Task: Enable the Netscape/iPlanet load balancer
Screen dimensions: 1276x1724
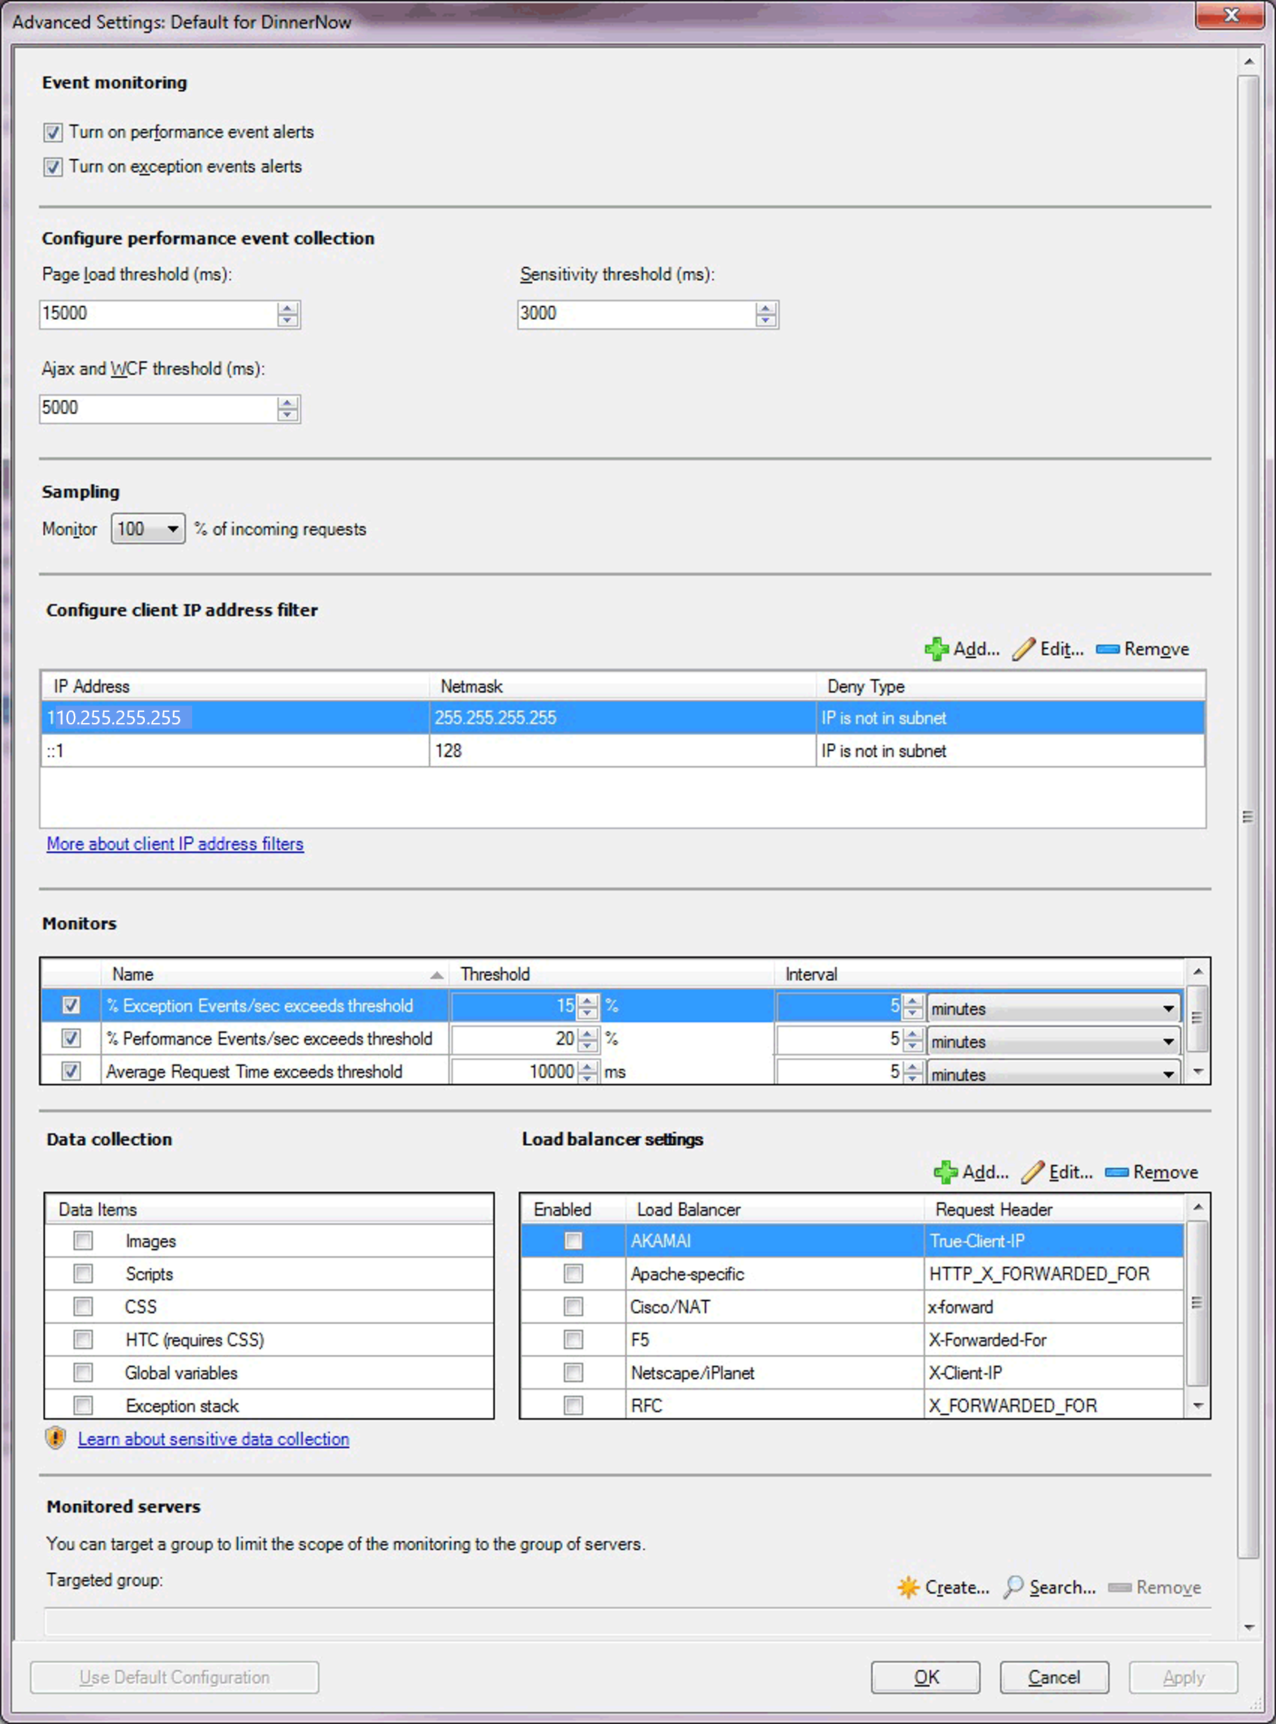Action: pos(573,1372)
